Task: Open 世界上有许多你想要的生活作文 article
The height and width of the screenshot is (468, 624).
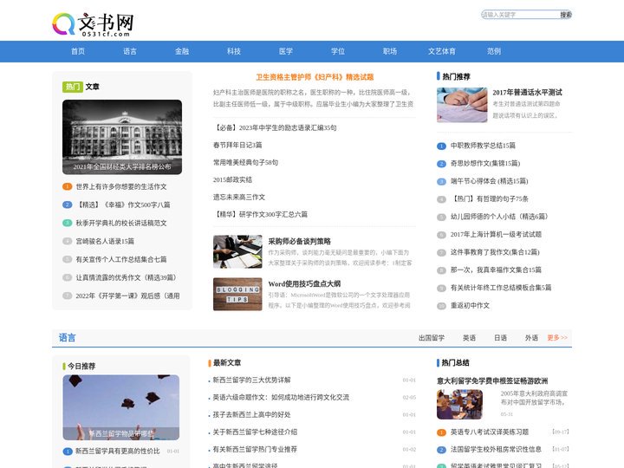Action: pyautogui.click(x=121, y=186)
